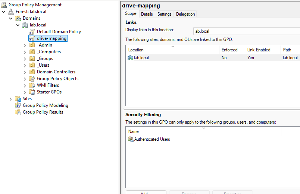Screen dimensions: 300x194
Task: Click the Forest: lab.local icon
Action: pyautogui.click(x=11, y=12)
